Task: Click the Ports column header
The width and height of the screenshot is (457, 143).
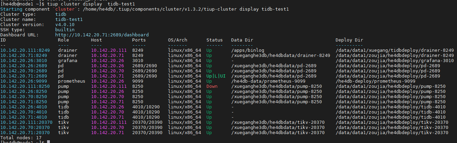Action: coord(139,40)
